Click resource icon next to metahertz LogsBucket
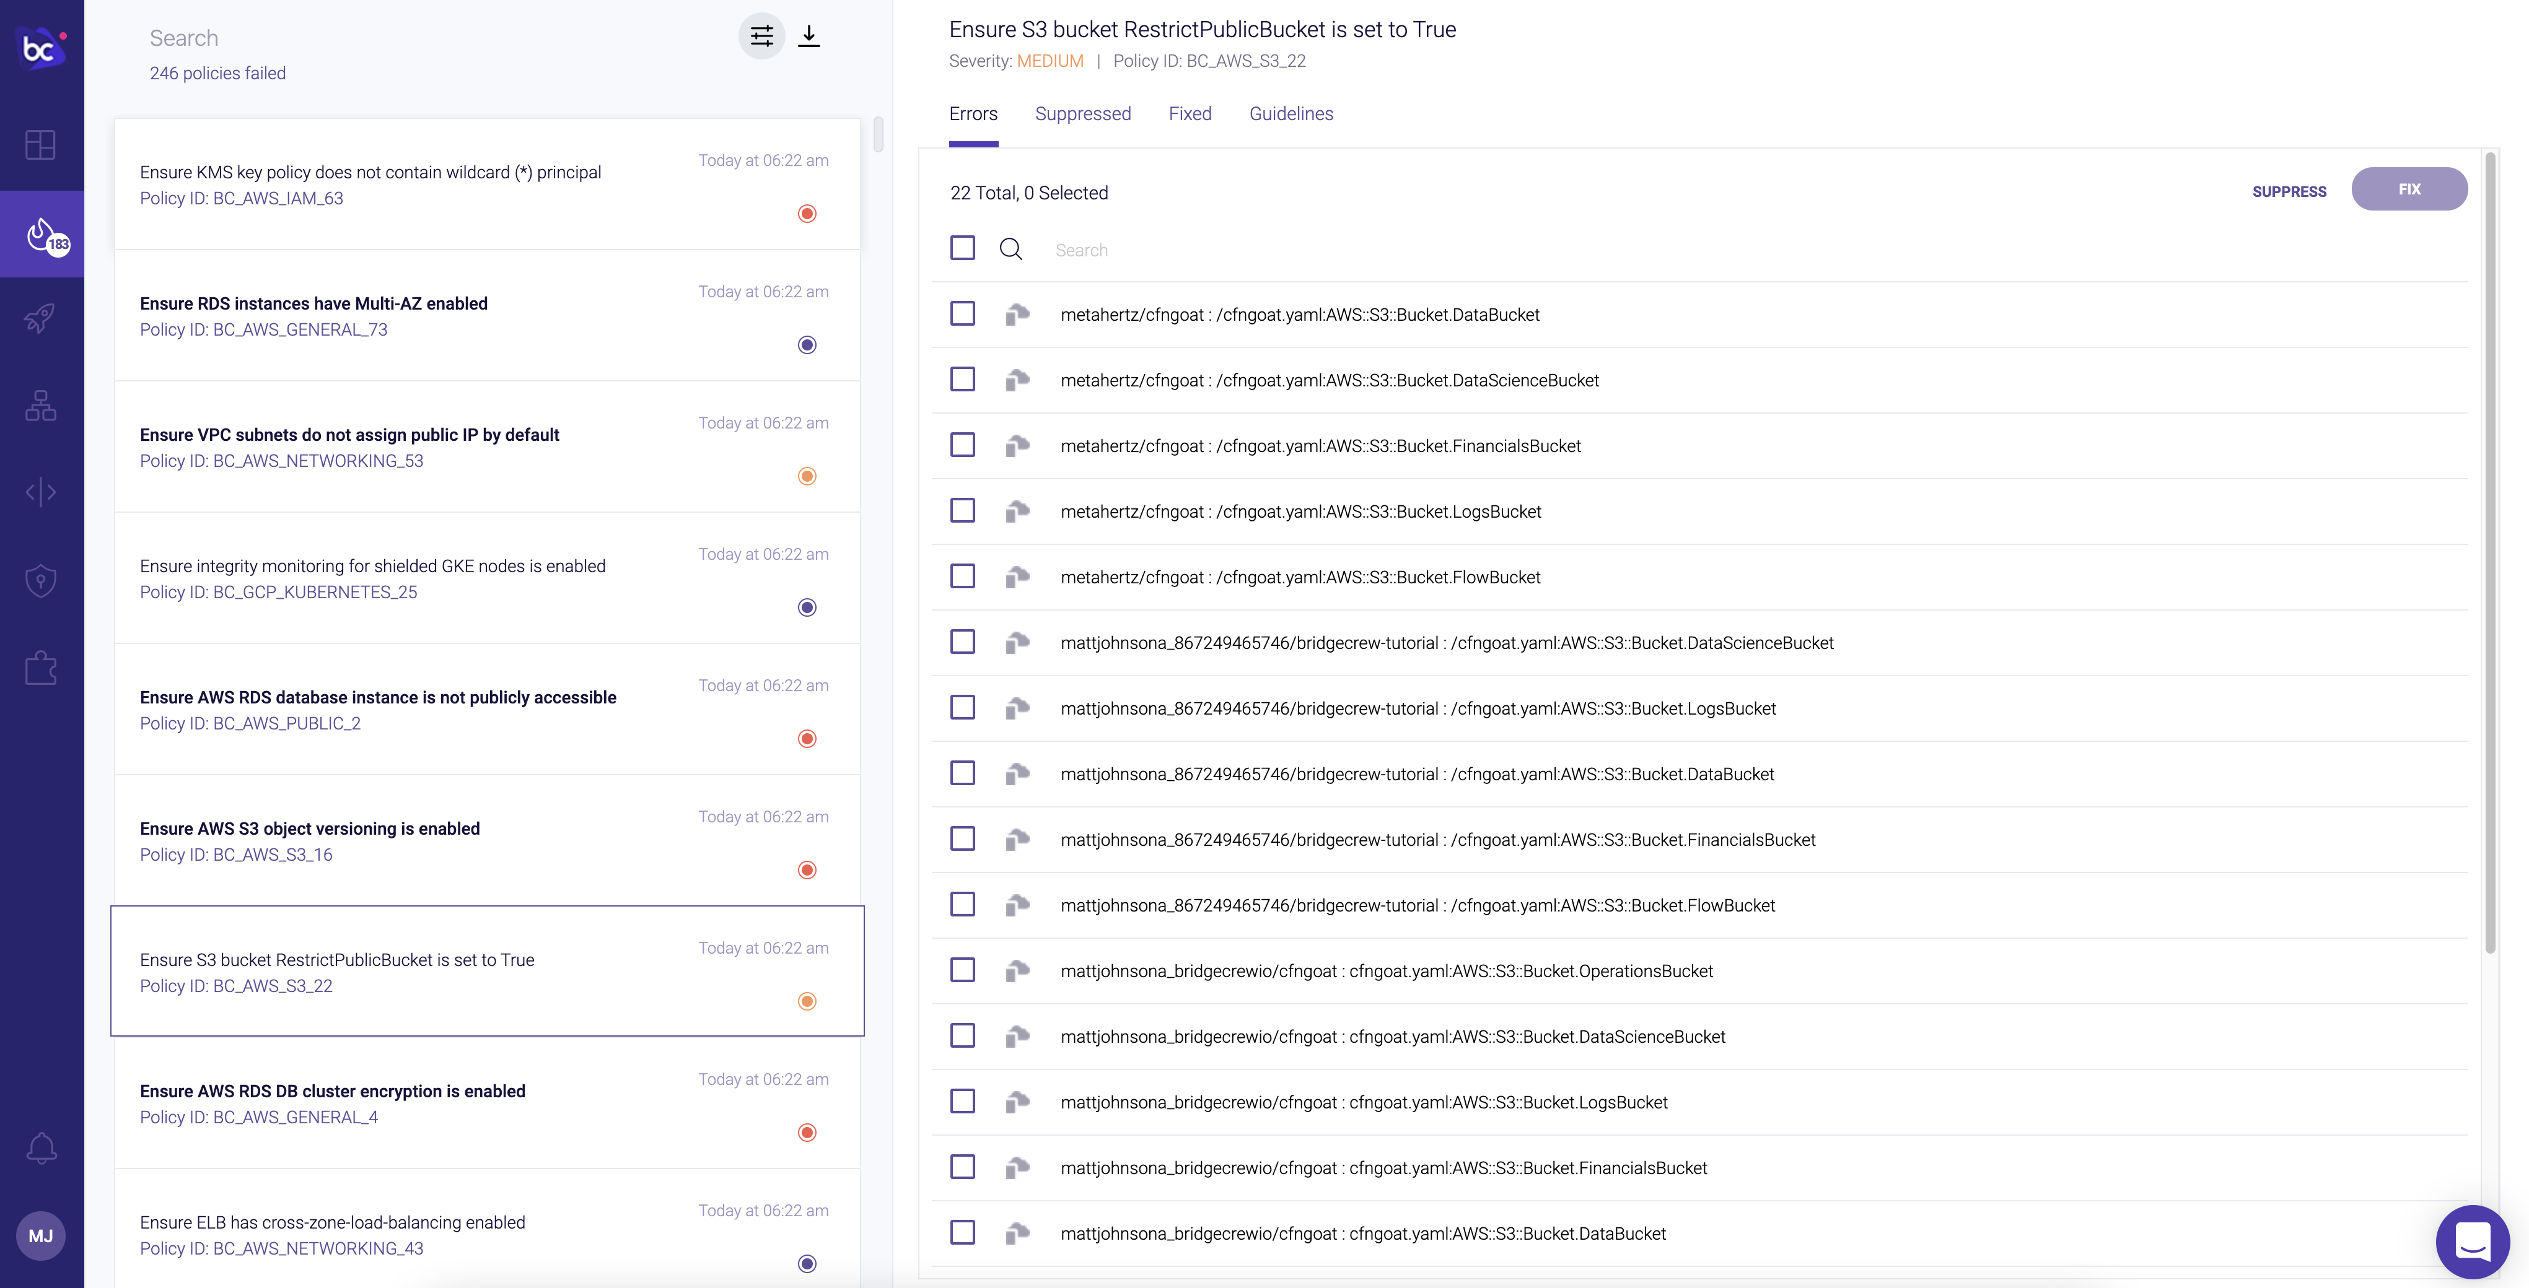Viewport: 2529px width, 1288px height. [1017, 511]
